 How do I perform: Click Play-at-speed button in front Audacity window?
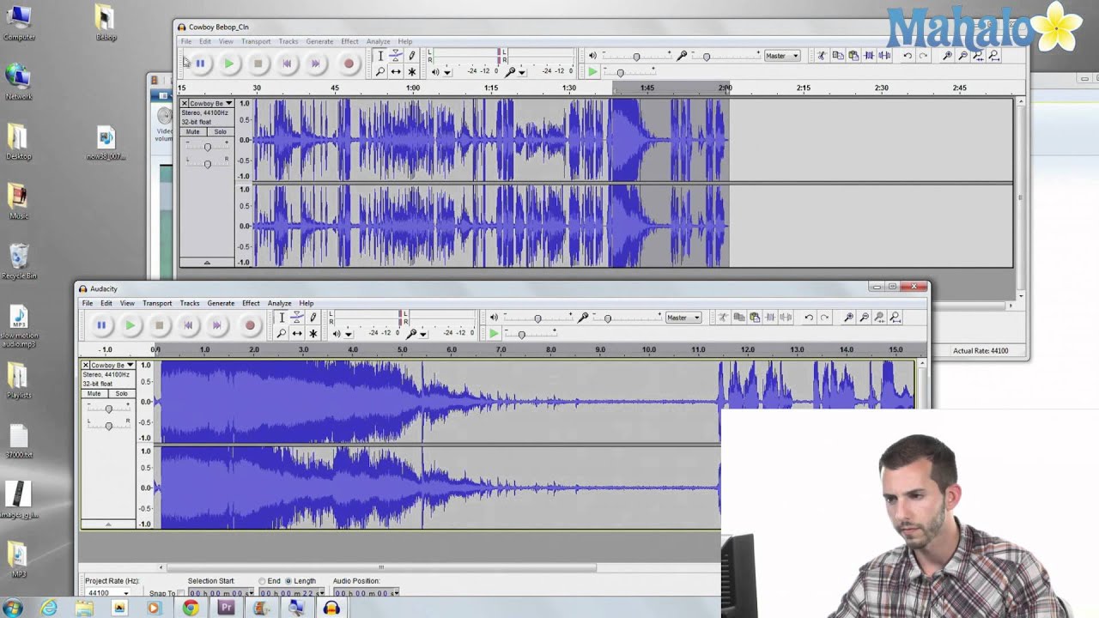494,333
